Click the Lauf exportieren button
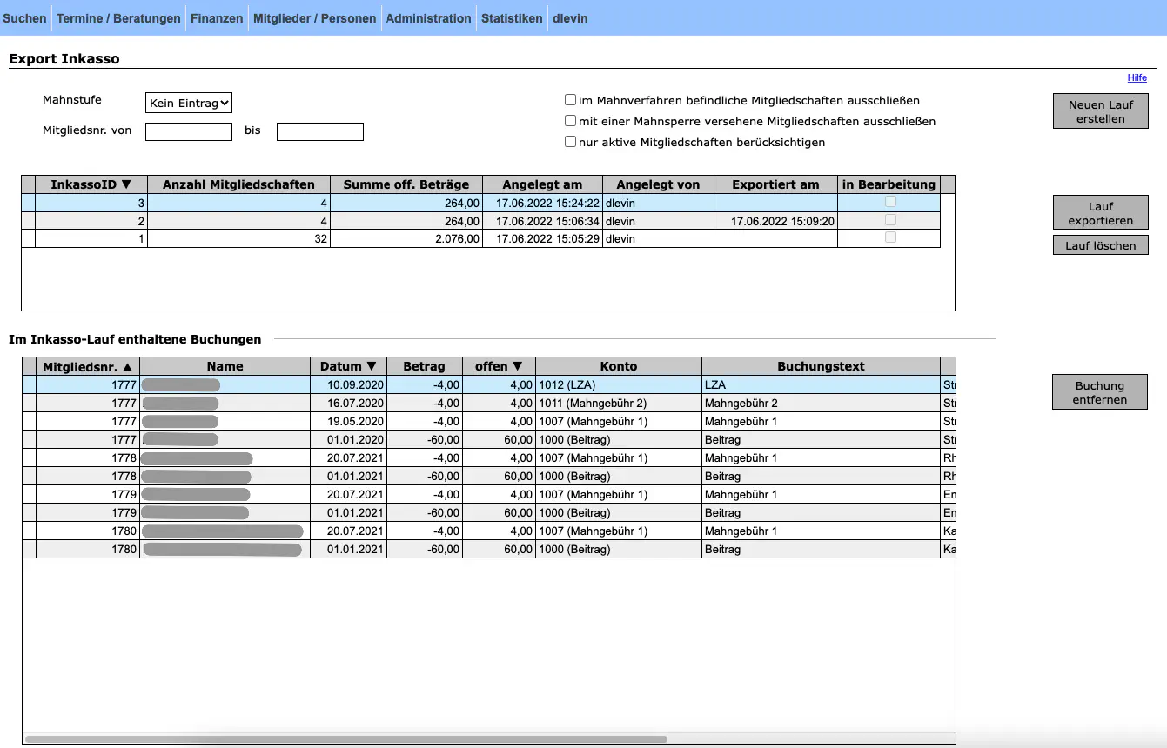This screenshot has height=748, width=1167. [1100, 213]
